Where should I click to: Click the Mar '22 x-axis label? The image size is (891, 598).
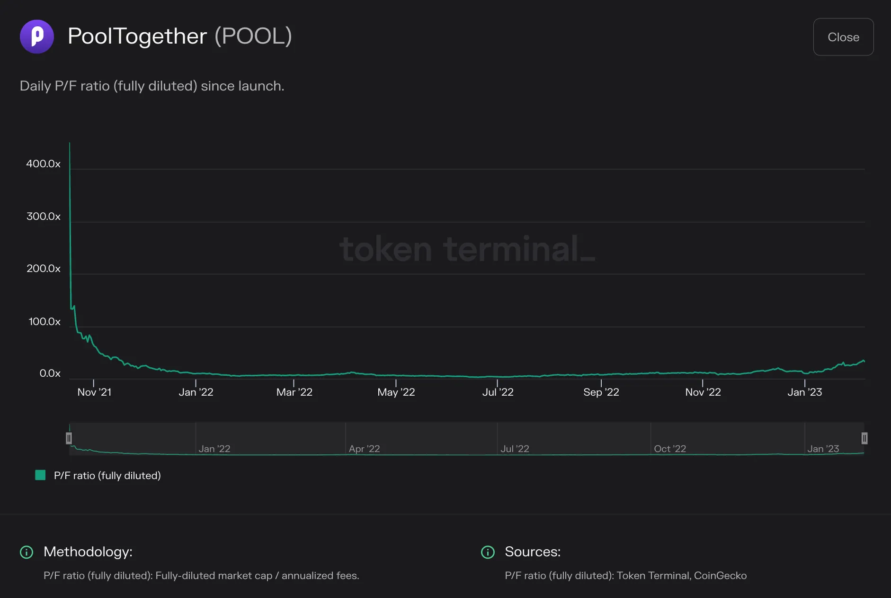coord(294,392)
